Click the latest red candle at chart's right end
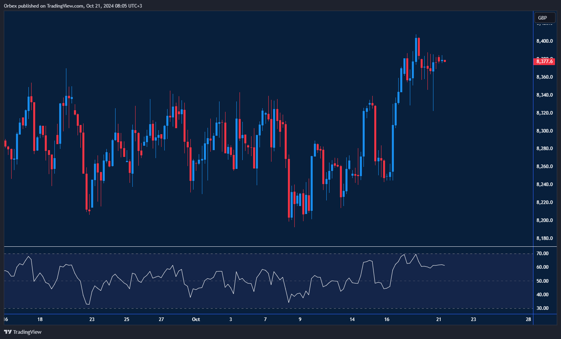Screen dimensions: 561x339 [445, 61]
